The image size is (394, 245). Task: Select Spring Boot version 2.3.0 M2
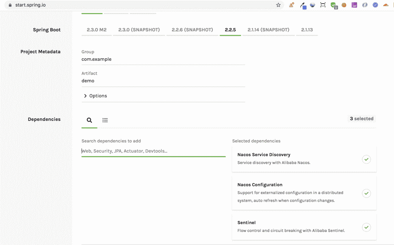pos(97,30)
